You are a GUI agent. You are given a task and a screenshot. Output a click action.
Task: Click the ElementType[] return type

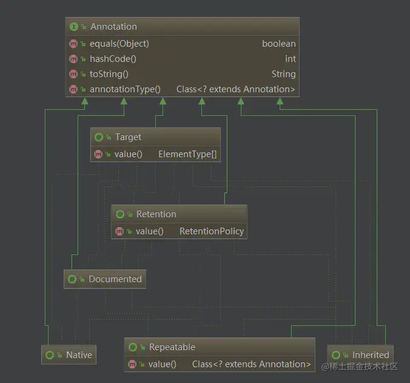(x=188, y=154)
